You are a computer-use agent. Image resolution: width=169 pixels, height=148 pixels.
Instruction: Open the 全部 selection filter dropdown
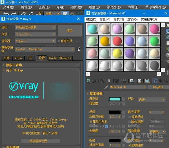pyautogui.click(x=52, y=14)
